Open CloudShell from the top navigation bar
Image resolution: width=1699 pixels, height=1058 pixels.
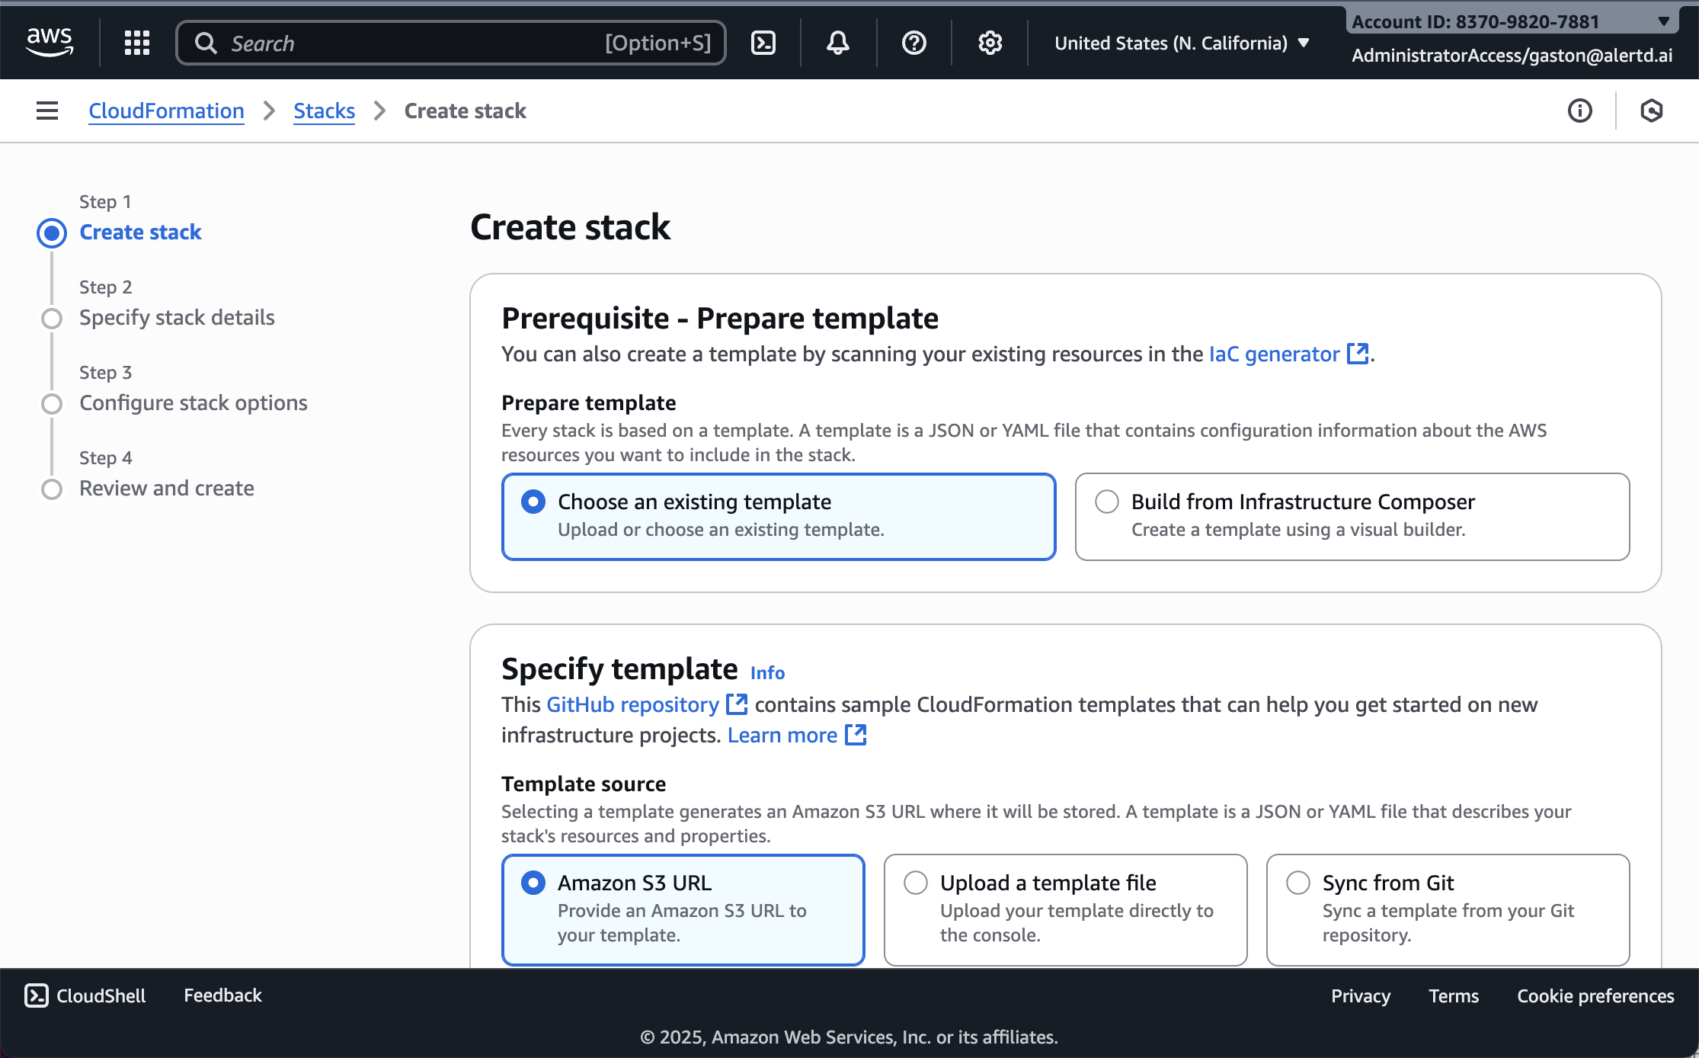[763, 43]
